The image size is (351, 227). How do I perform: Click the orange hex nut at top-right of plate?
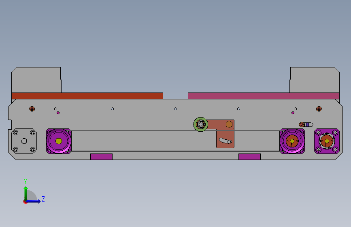click(x=319, y=109)
